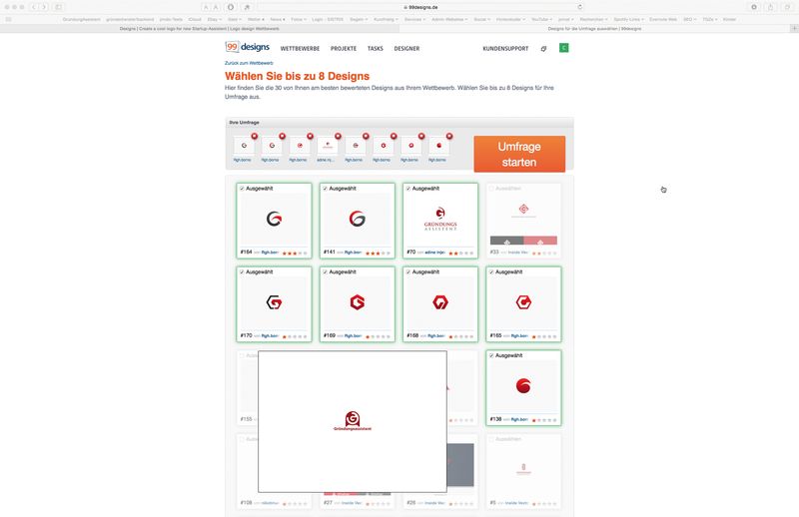The width and height of the screenshot is (799, 517).
Task: Click the design #169 logo thumbnail
Action: [357, 300]
